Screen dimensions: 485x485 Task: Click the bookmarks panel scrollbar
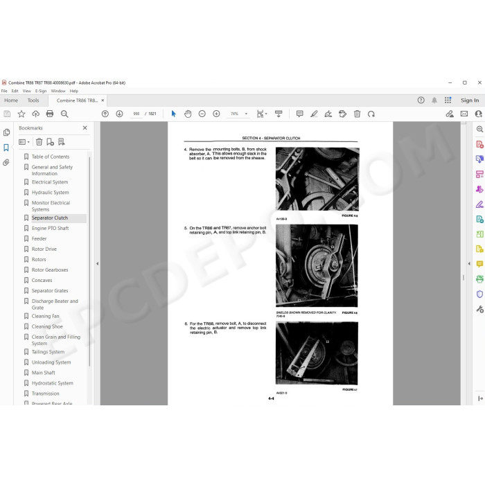[x=89, y=261]
